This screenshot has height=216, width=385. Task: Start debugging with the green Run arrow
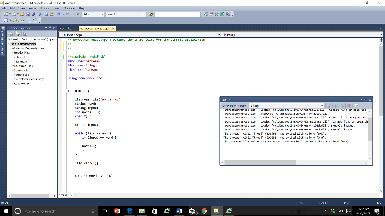[78, 14]
